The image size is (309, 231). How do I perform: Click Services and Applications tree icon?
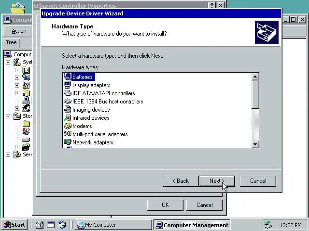tap(17, 154)
